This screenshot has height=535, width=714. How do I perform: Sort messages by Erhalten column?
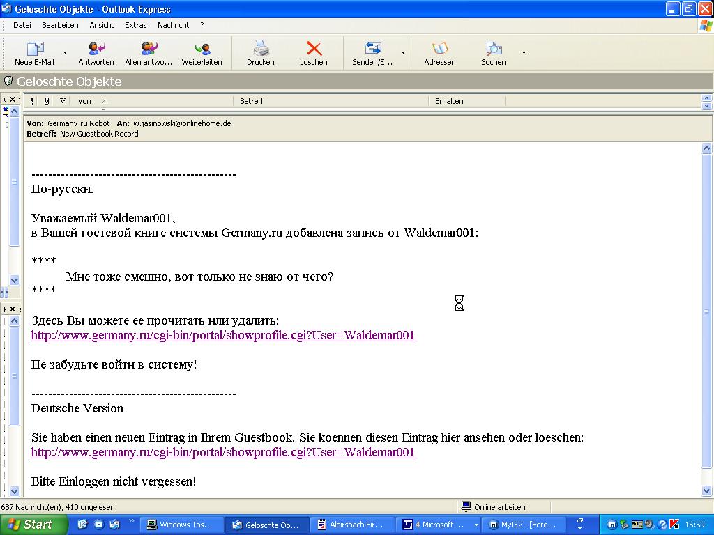point(467,101)
